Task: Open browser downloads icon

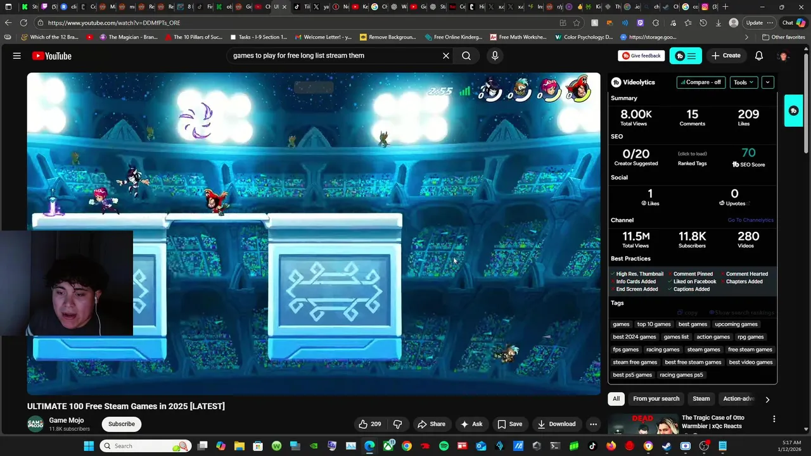Action: pos(718,23)
